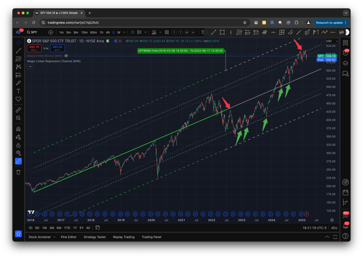Viewport: 363px width, 258px height.
Task: Open the USD currency dropdown
Action: (332, 41)
